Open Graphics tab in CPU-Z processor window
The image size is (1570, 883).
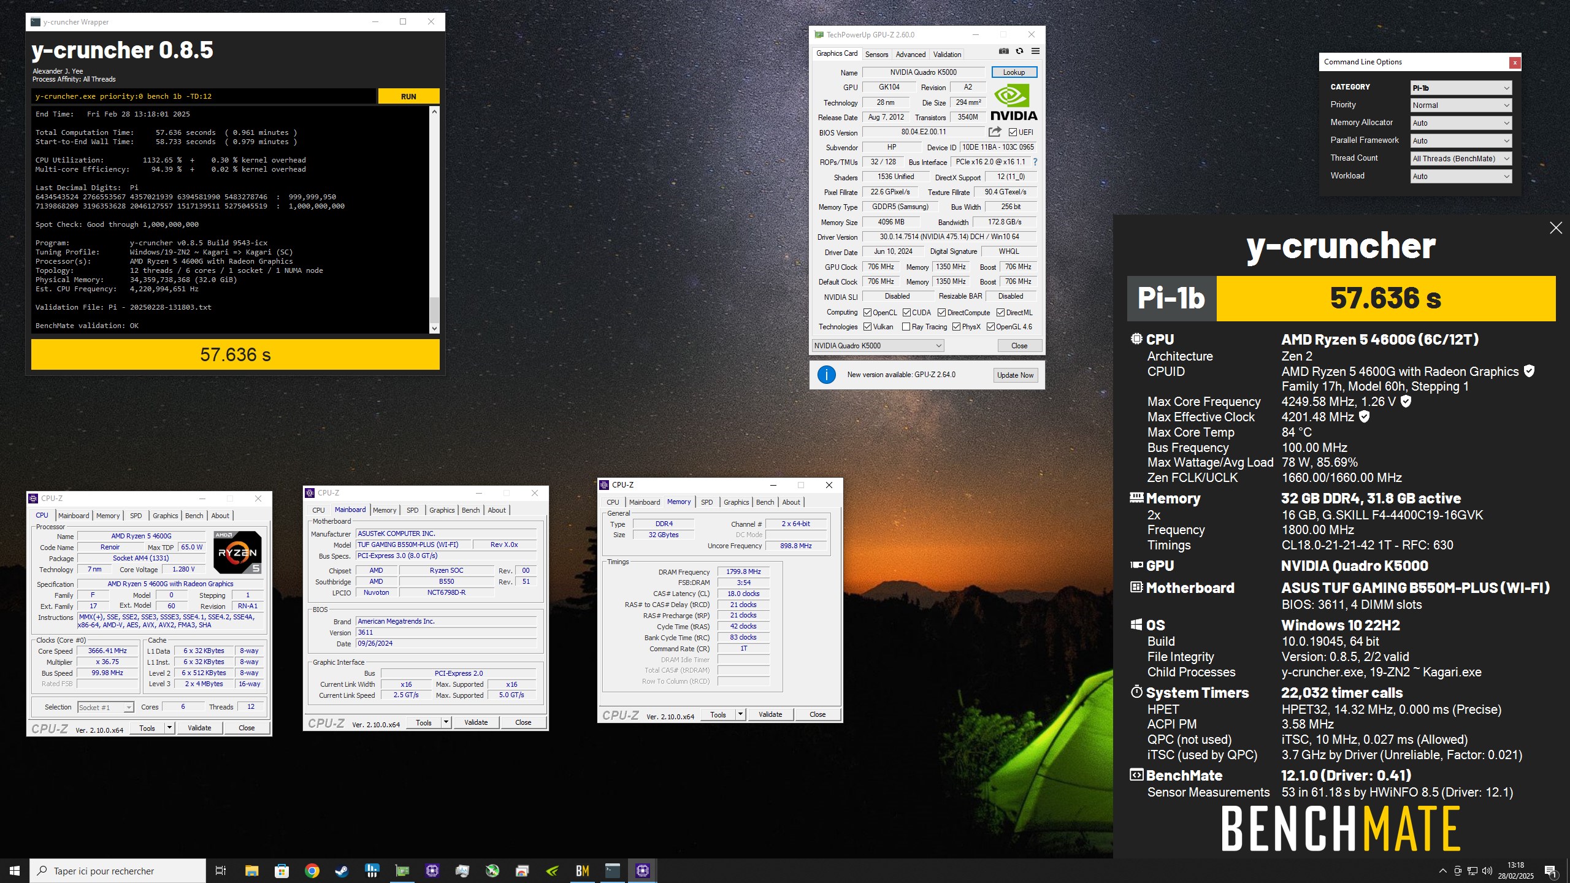pyautogui.click(x=166, y=516)
